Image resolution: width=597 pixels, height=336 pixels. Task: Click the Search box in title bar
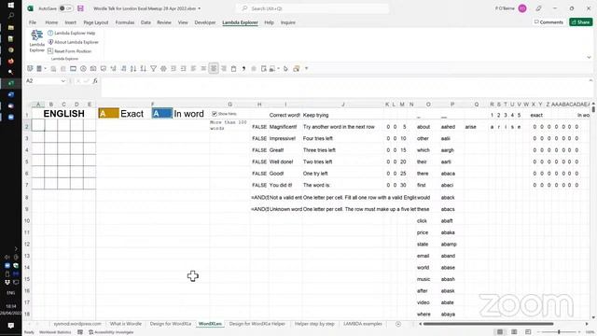[312, 8]
